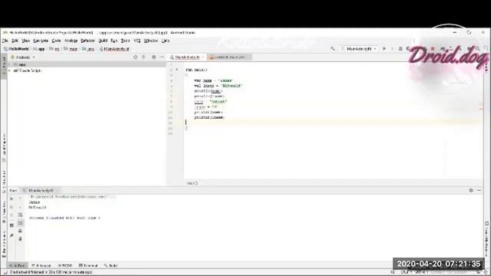The width and height of the screenshot is (491, 276).
Task: Open the Build menu
Action: 103,41
